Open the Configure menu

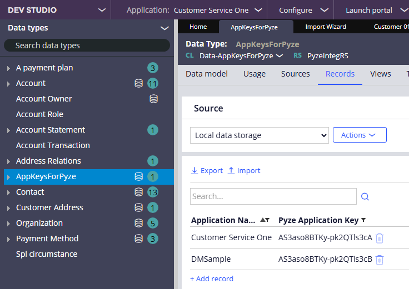[303, 10]
